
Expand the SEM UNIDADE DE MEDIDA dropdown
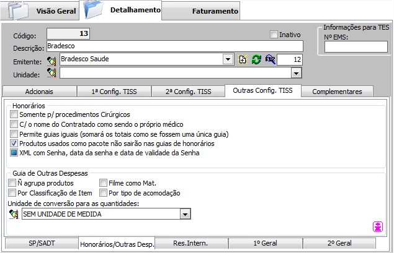[184, 214]
